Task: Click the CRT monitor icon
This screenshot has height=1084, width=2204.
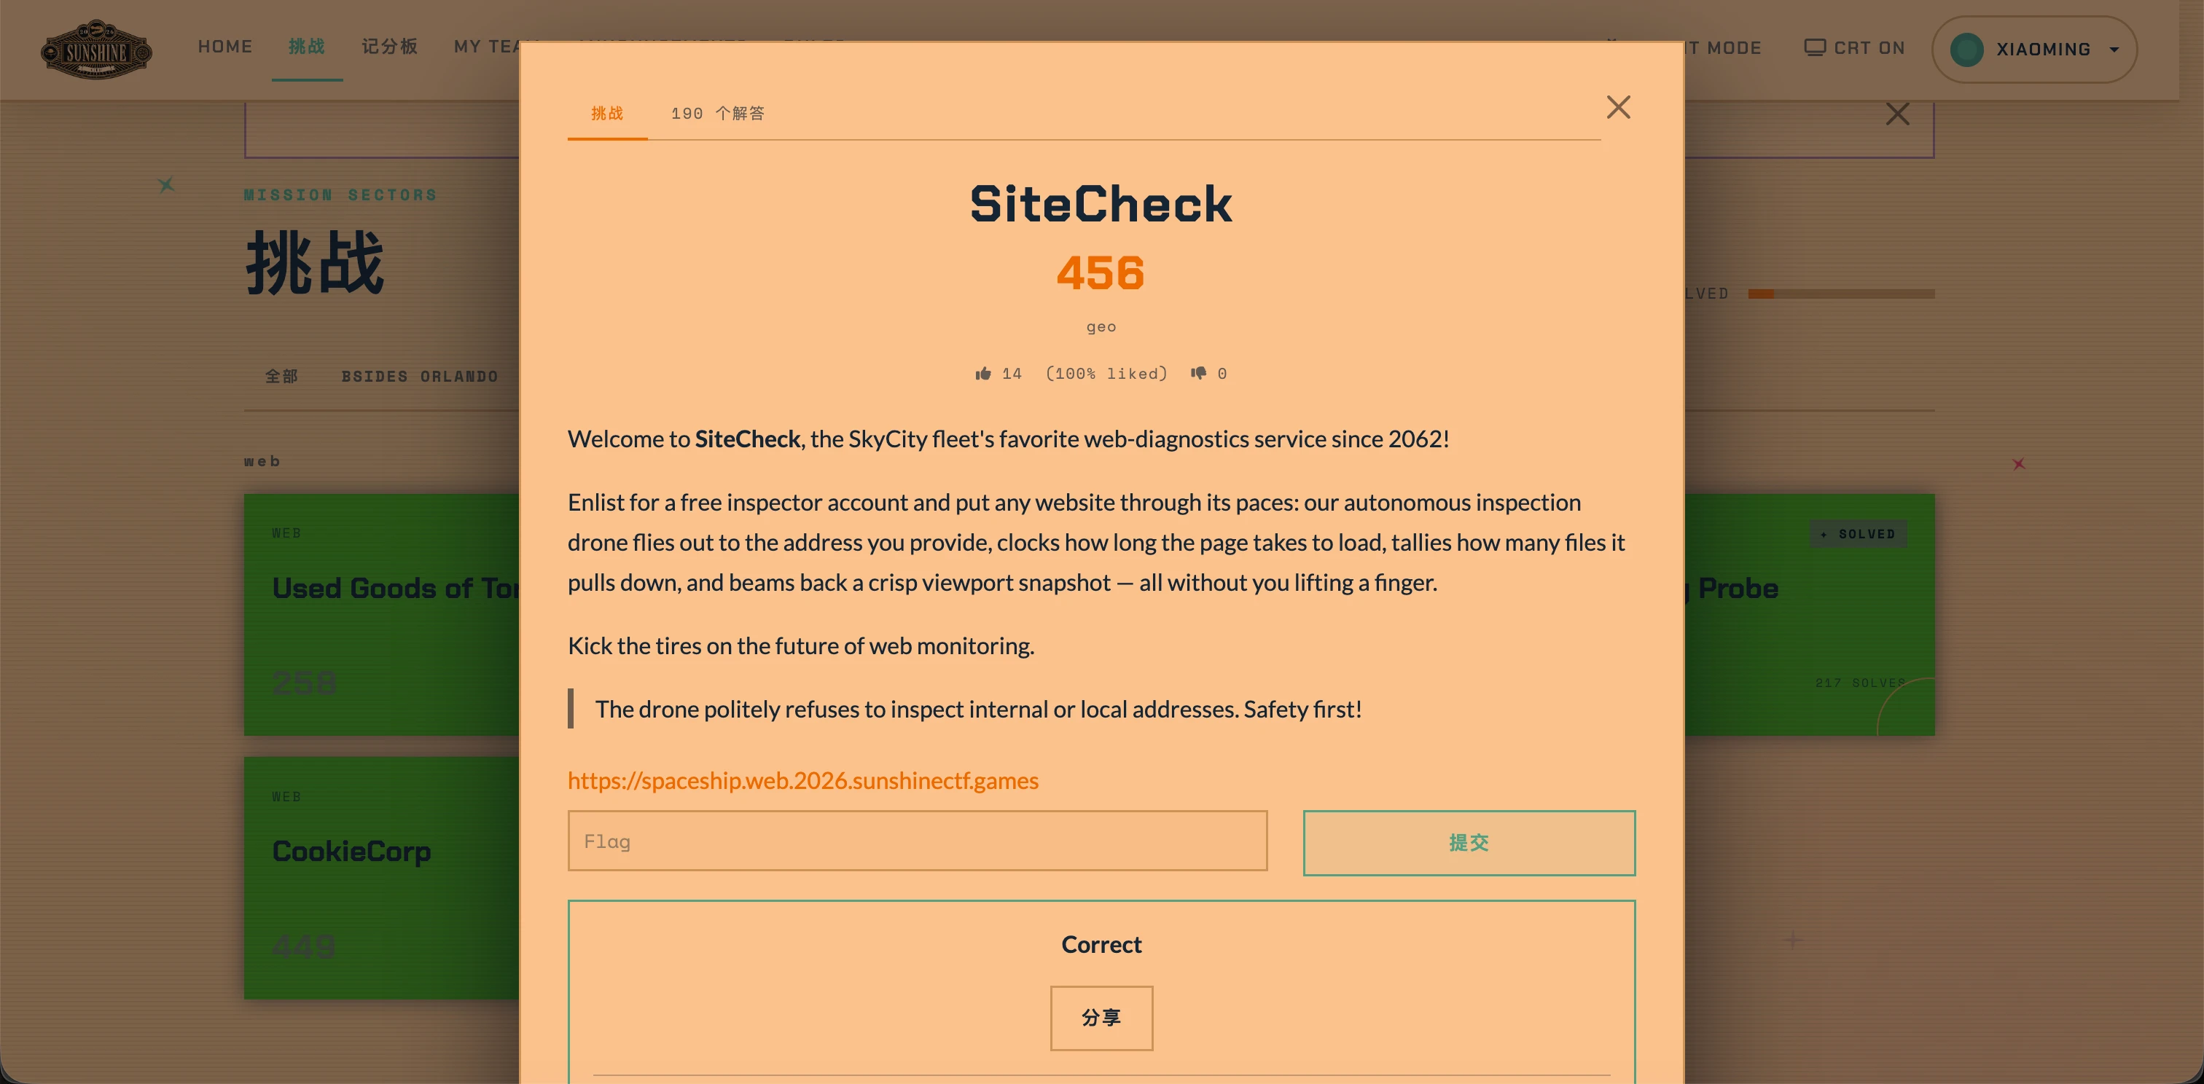Action: pyautogui.click(x=1815, y=48)
